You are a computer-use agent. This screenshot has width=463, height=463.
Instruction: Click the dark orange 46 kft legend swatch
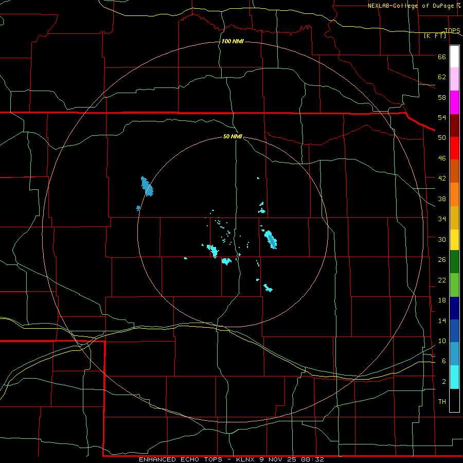(454, 171)
